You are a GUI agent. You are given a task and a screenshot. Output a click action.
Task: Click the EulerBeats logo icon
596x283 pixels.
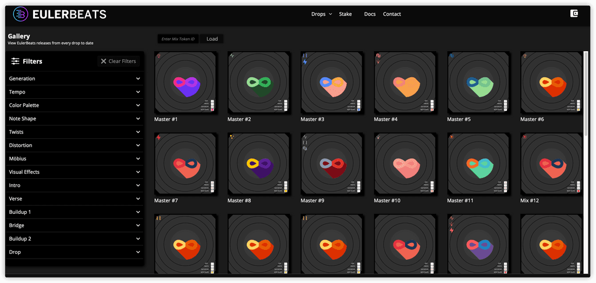pos(20,15)
